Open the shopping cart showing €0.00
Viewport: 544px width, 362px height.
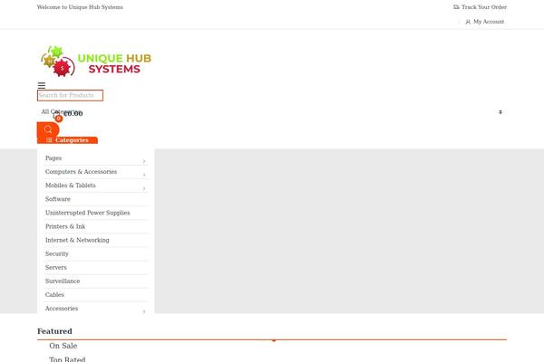click(68, 115)
